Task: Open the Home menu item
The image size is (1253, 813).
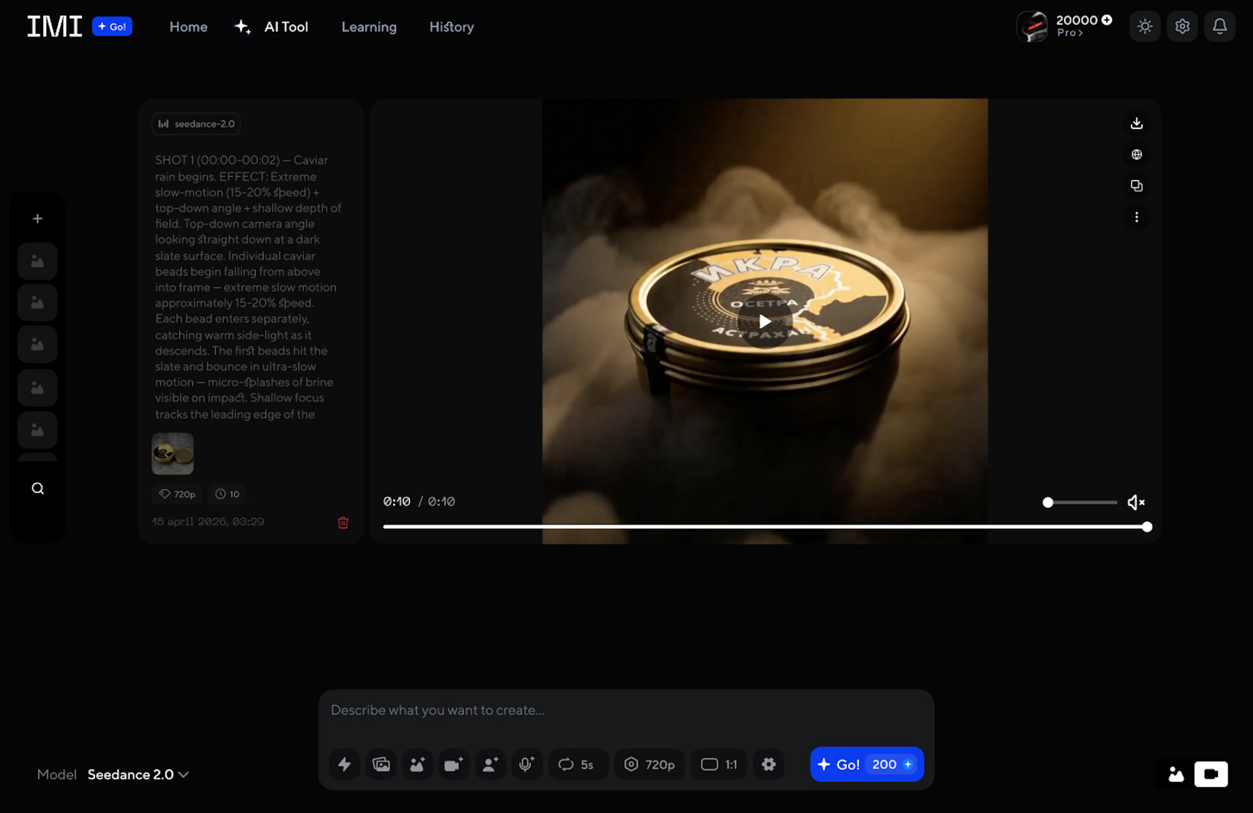Action: (189, 27)
